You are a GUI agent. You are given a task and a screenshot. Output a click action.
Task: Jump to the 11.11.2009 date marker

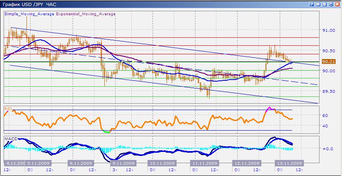(x=205, y=164)
